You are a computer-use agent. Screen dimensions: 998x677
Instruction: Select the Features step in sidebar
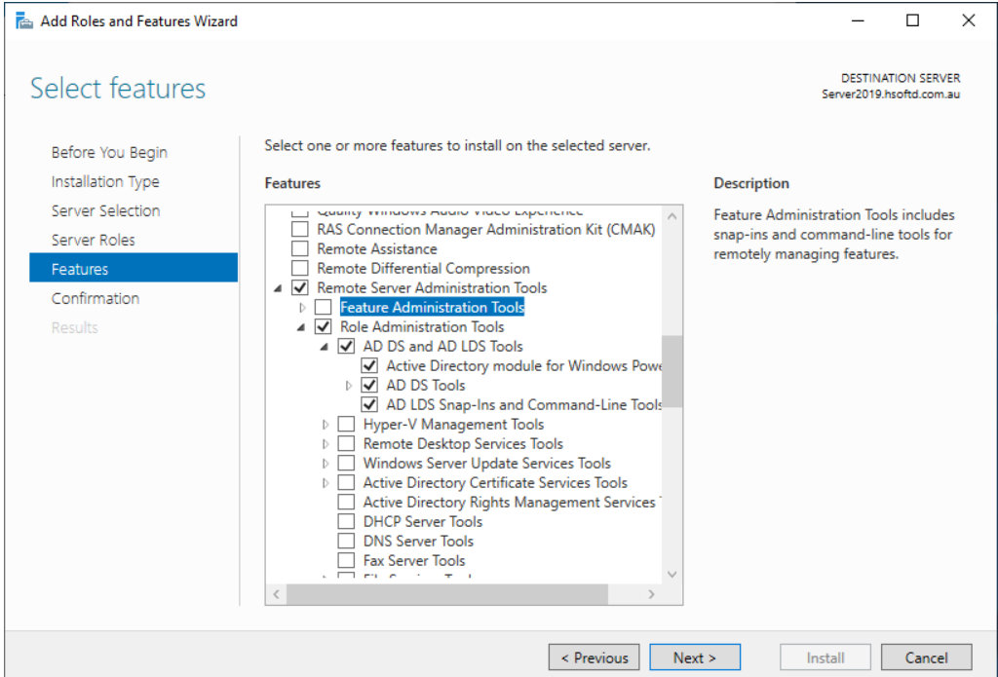(134, 267)
